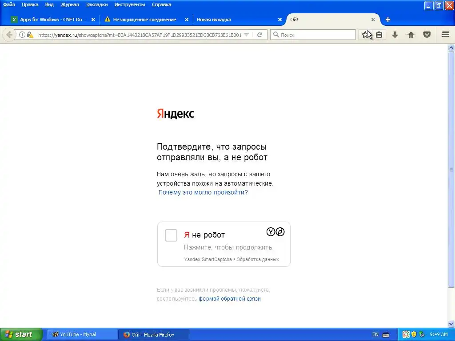Click the vertical scrollbar thumb
The height and width of the screenshot is (341, 455).
(x=451, y=170)
